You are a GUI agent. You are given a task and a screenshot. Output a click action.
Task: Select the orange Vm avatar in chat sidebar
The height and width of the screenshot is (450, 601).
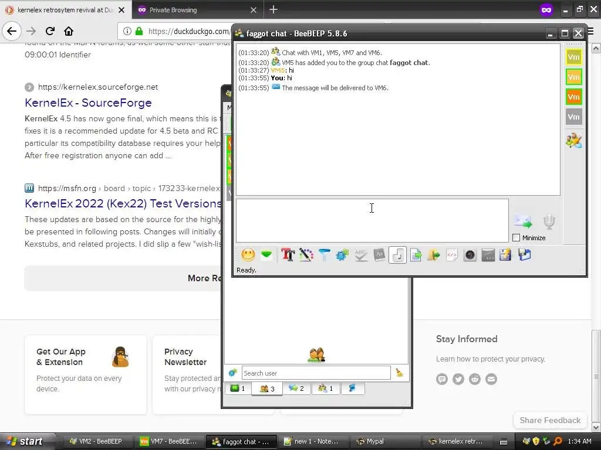point(573,97)
